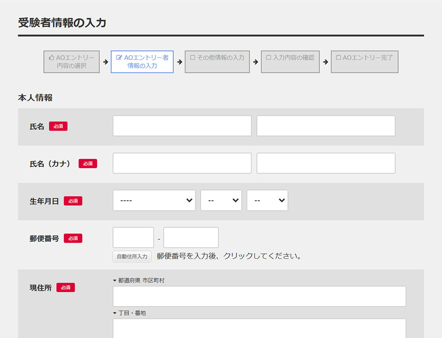
Task: Click the red 必須 badge next to 生年月日
Action: click(x=73, y=201)
